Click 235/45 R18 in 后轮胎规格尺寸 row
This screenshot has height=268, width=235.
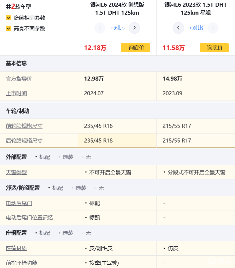pos(98,141)
